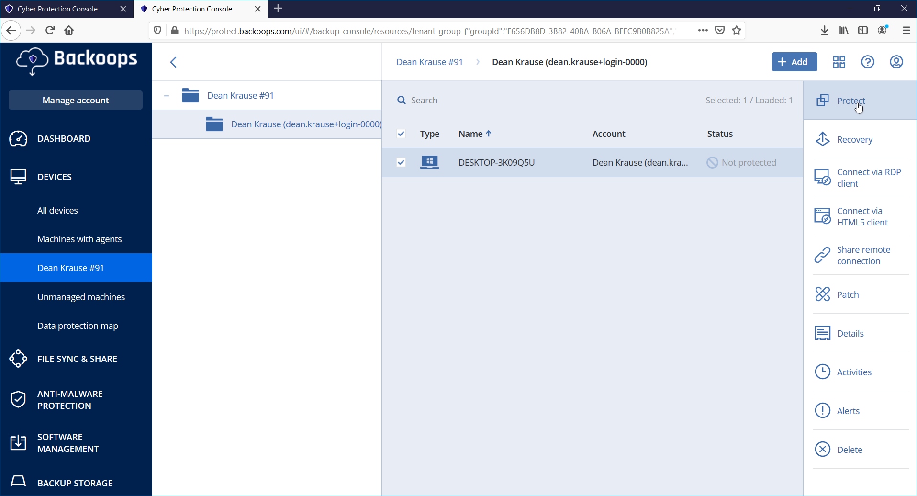Click the Recovery action icon

coord(823,139)
